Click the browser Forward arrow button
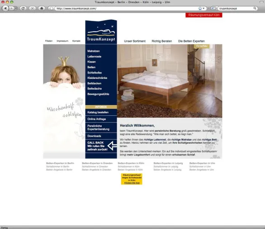This screenshot has height=229, width=265. pos(11,8)
